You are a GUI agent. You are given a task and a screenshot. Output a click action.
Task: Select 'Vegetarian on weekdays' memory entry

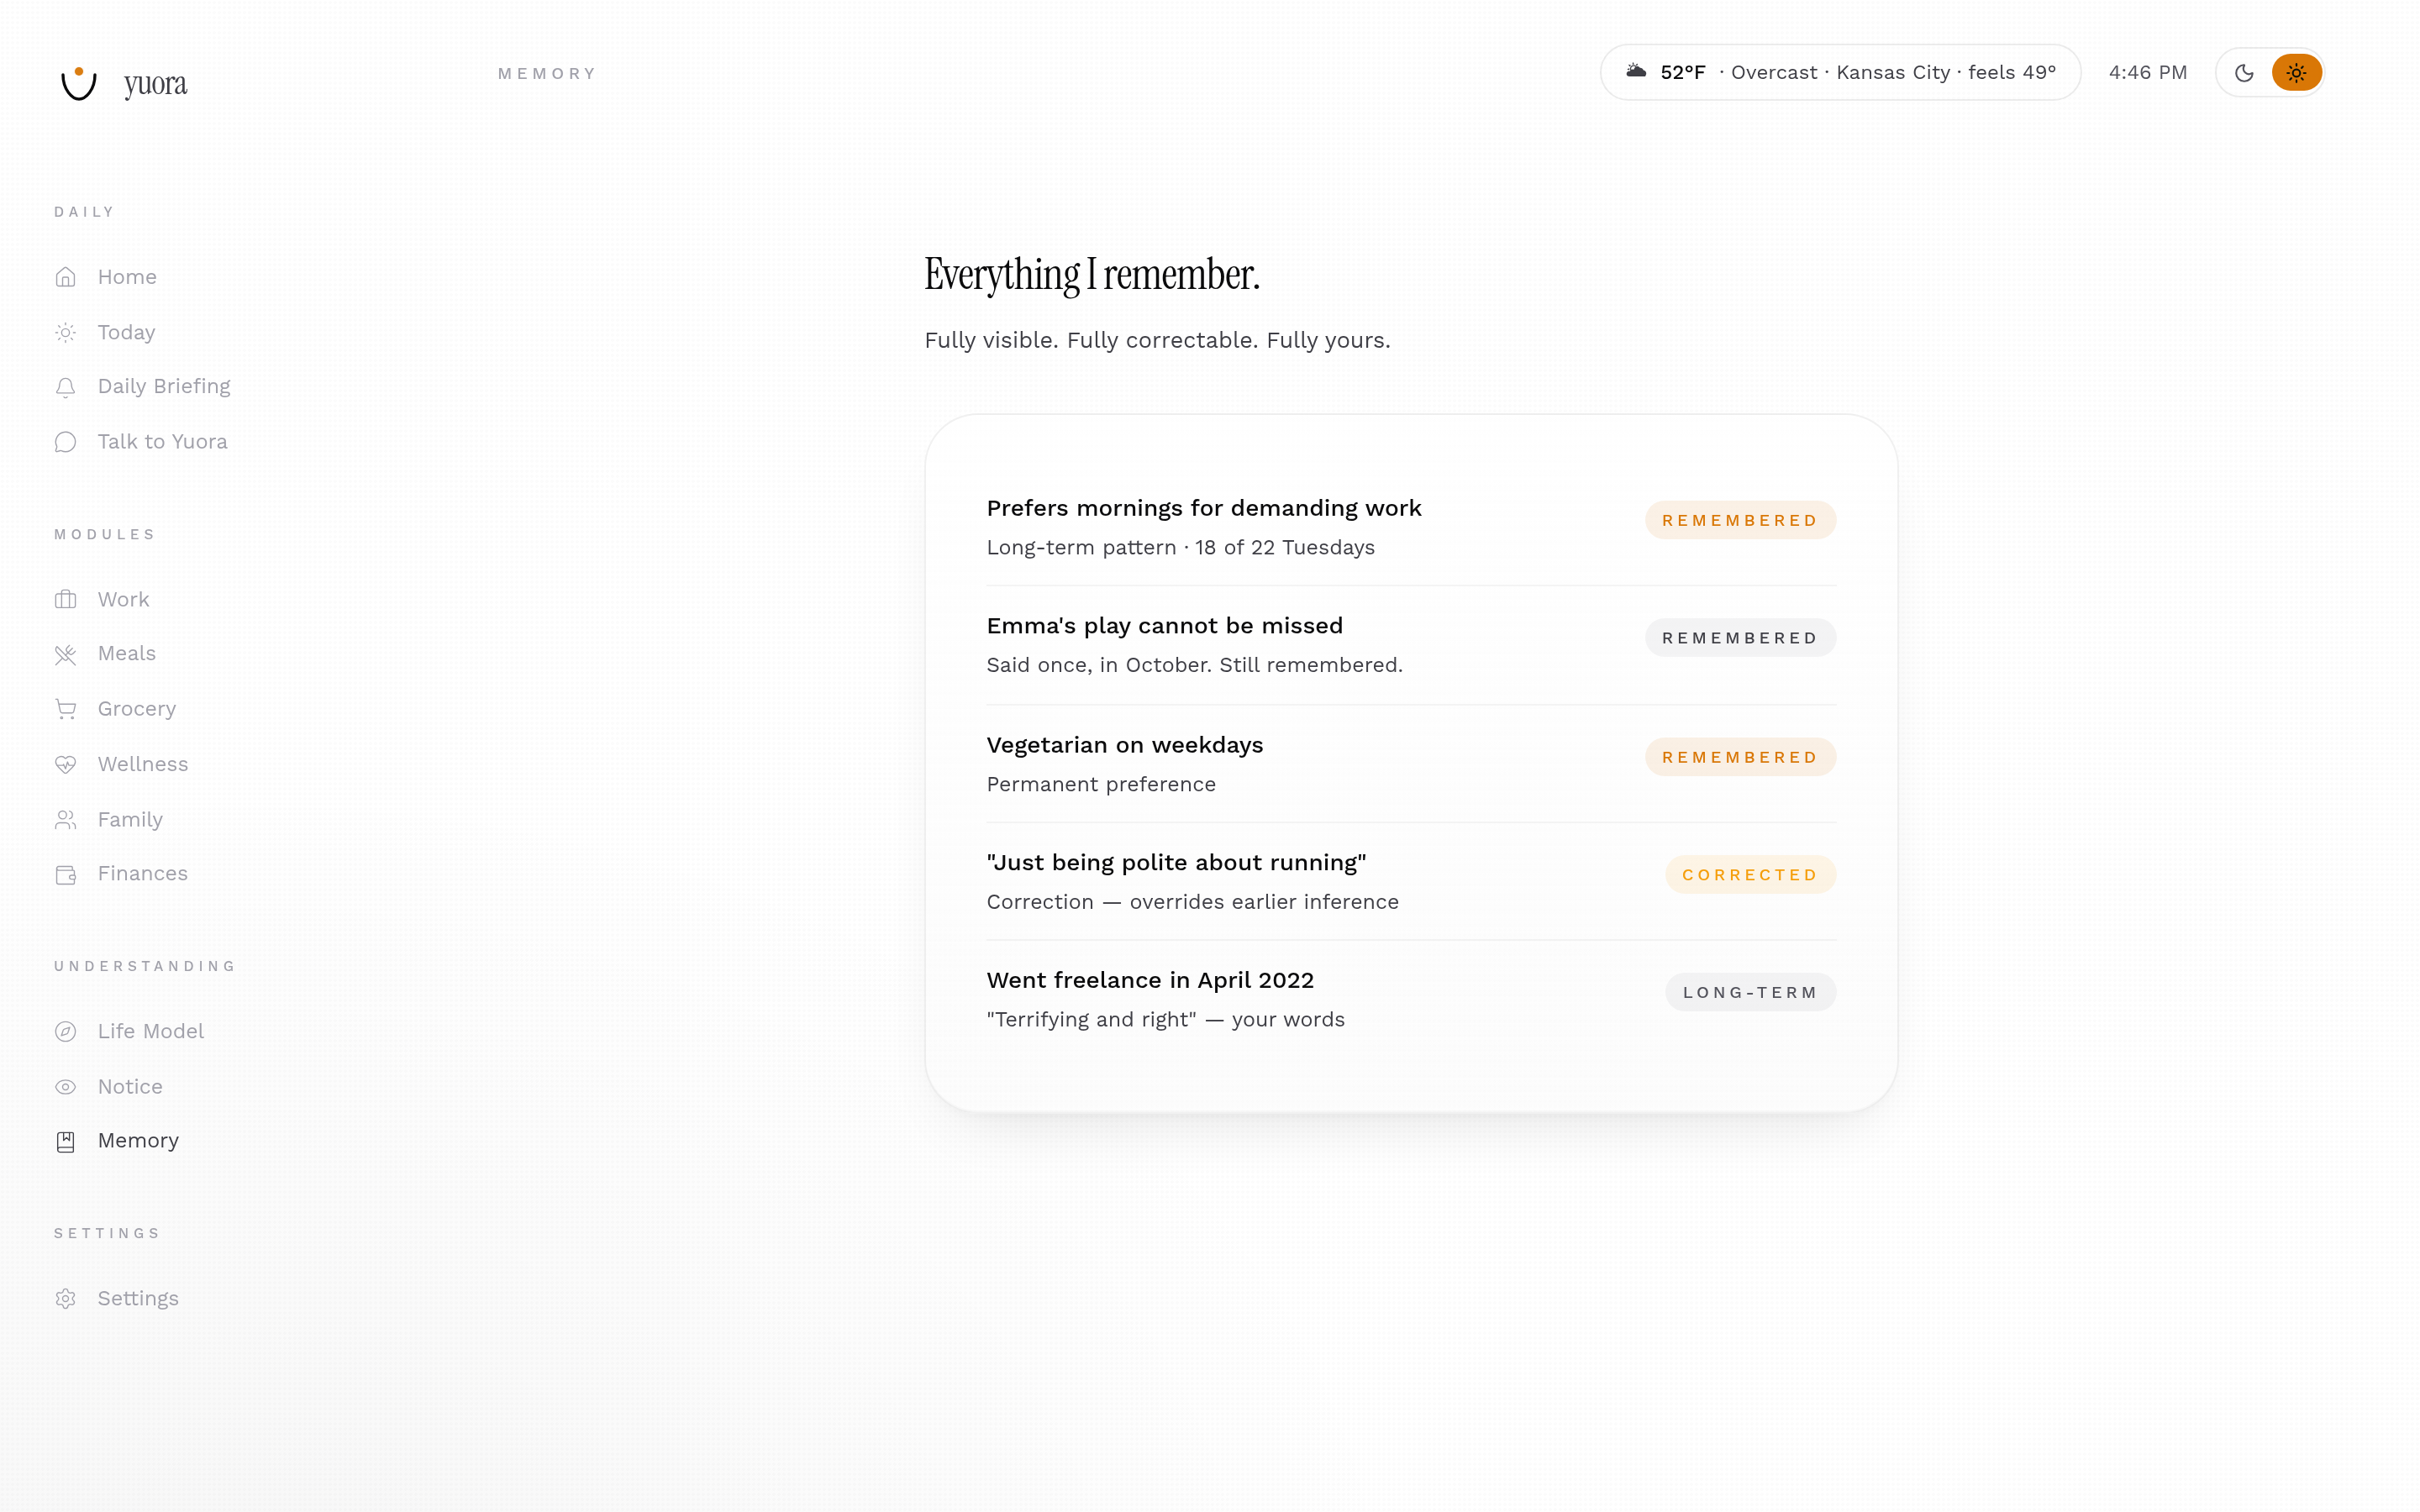coord(1411,764)
